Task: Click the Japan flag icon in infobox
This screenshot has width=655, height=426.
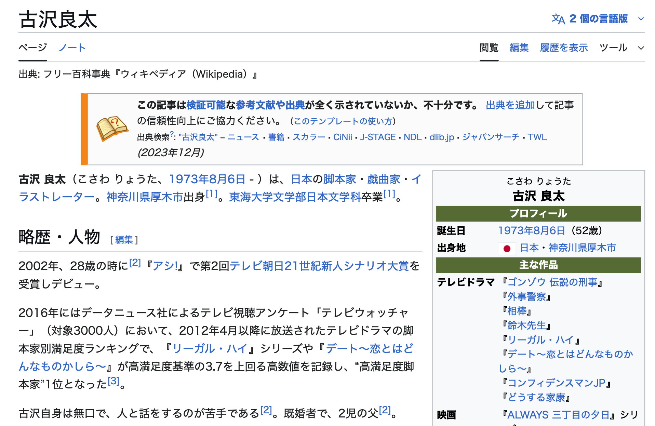Action: click(x=507, y=249)
